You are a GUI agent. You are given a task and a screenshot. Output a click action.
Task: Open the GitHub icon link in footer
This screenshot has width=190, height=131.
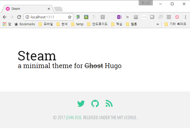(95, 103)
